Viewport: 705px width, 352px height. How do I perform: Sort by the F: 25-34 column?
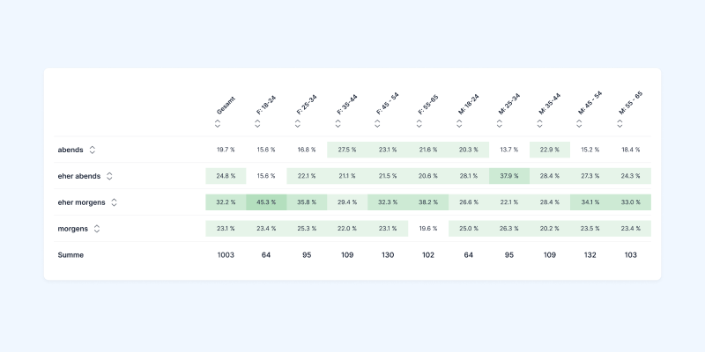[298, 124]
